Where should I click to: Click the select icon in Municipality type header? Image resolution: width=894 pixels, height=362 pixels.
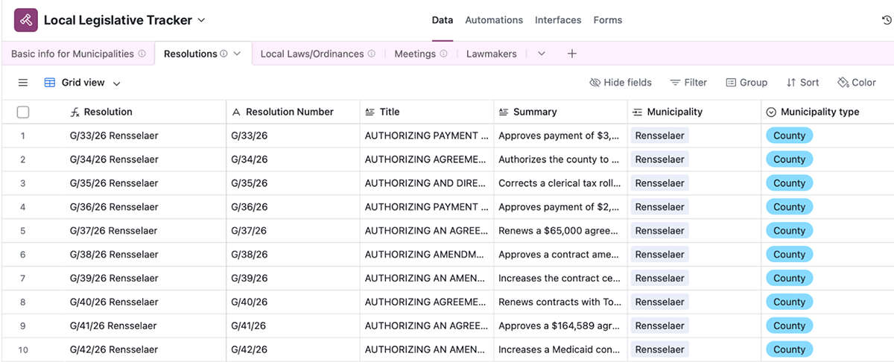pyautogui.click(x=771, y=112)
